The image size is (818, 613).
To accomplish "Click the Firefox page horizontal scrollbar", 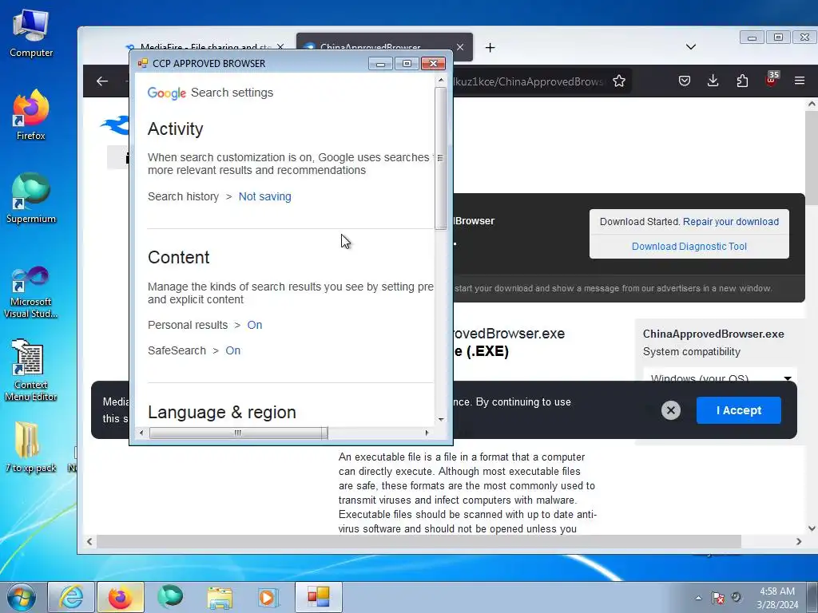I will pyautogui.click(x=419, y=542).
